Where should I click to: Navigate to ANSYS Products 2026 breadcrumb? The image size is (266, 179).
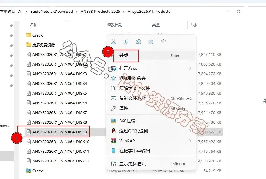pyautogui.click(x=100, y=12)
